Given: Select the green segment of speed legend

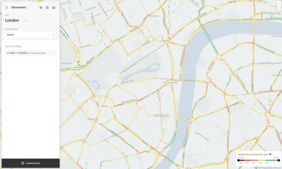Looking at the screenshot, I should tap(271, 160).
